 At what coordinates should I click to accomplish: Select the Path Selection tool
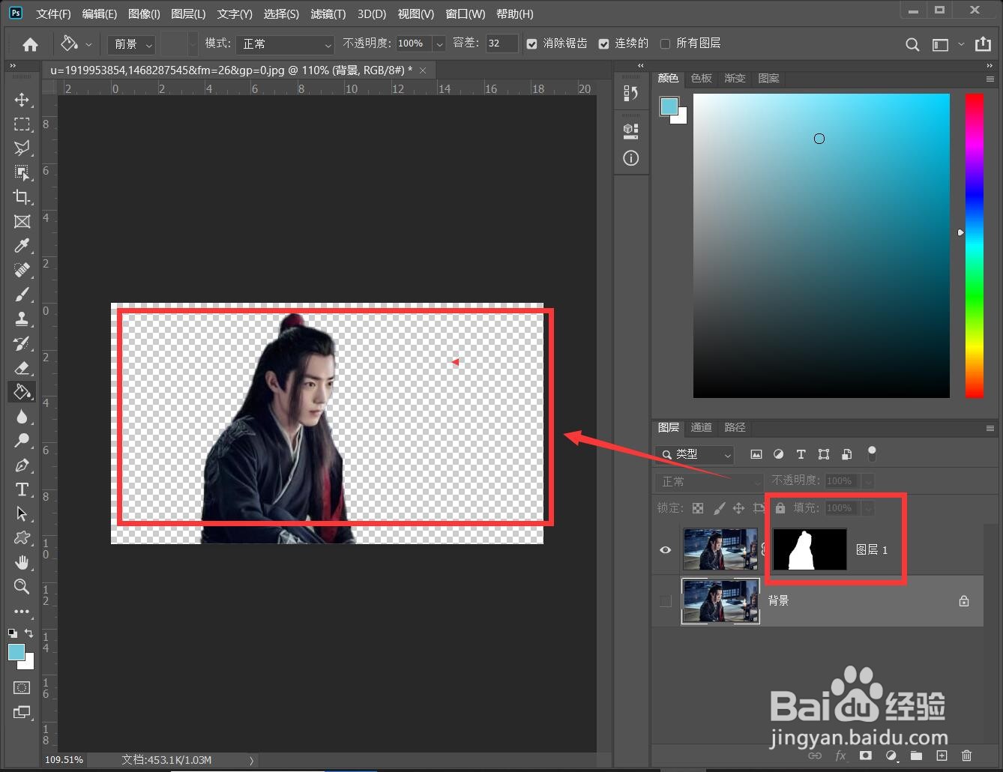22,513
